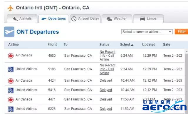The width and height of the screenshot is (188, 114).
Task: Click the United Airlines logo for flight 5186
Action: click(11, 69)
